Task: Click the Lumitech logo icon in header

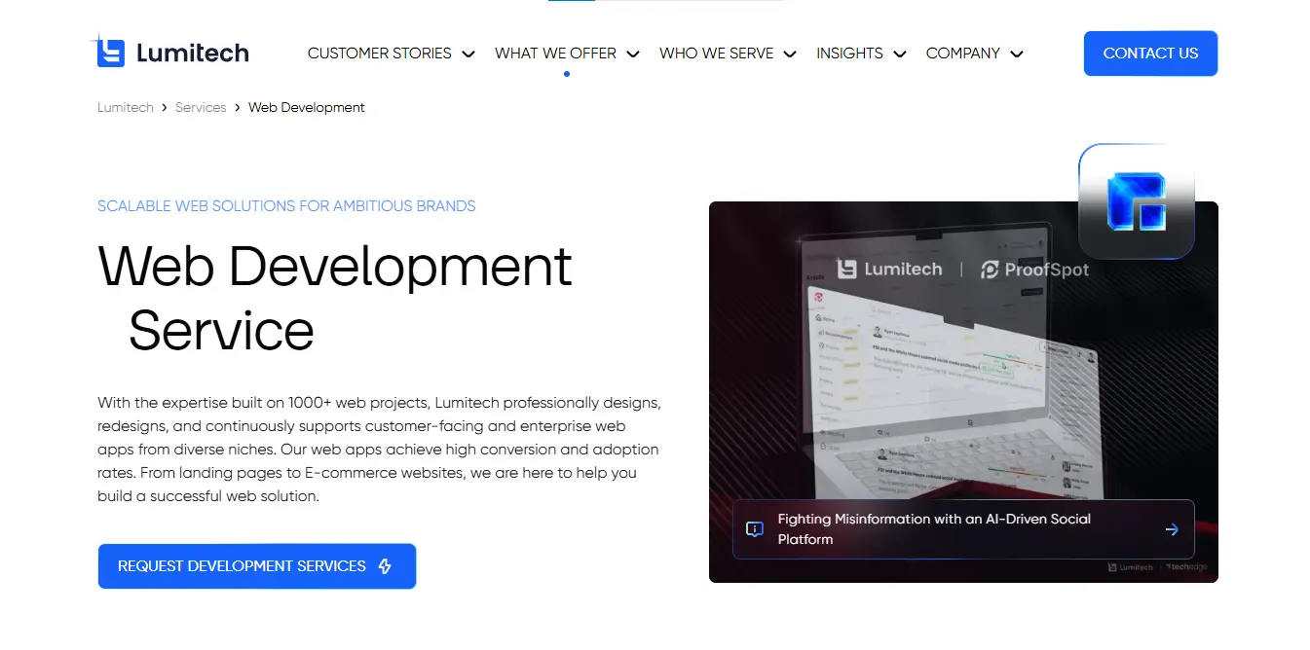Action: (110, 53)
